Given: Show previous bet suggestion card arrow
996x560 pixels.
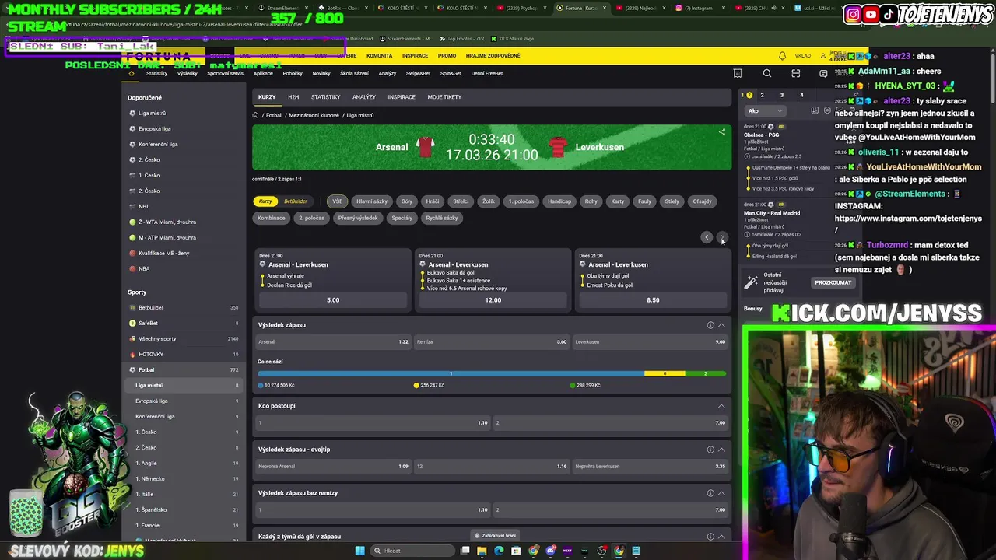Looking at the screenshot, I should pos(707,237).
